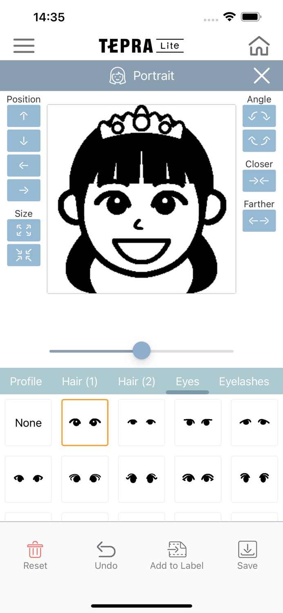Undo the last change

106,555
